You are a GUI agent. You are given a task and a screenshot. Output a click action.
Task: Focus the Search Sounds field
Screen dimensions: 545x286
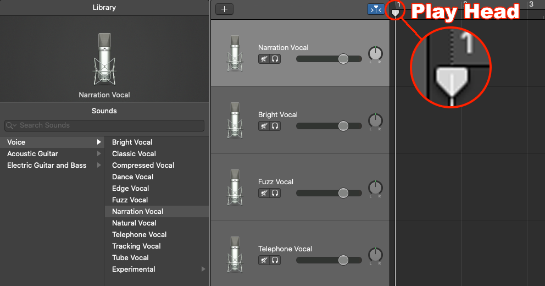104,125
